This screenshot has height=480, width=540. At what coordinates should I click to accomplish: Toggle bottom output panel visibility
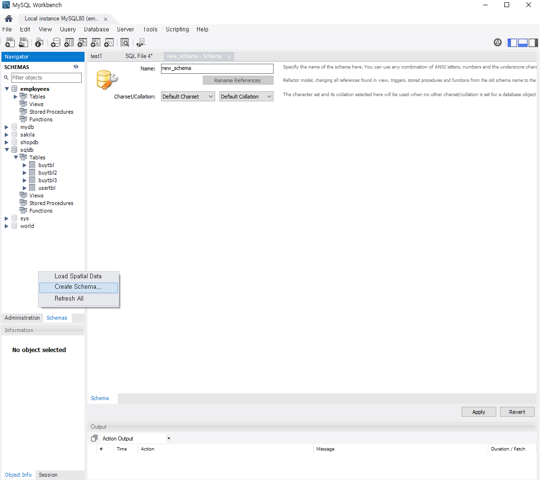[x=523, y=42]
